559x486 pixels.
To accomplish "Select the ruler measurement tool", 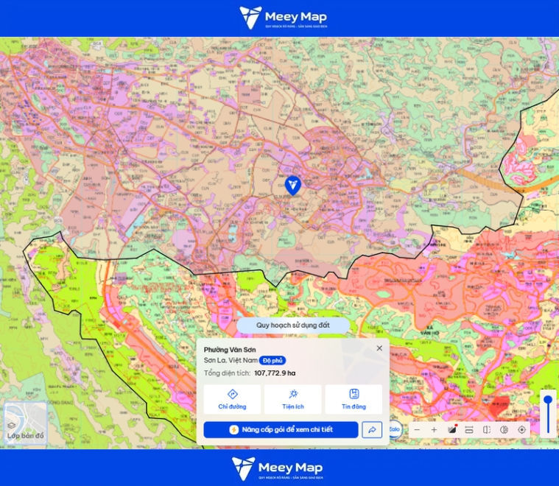I will click(469, 429).
